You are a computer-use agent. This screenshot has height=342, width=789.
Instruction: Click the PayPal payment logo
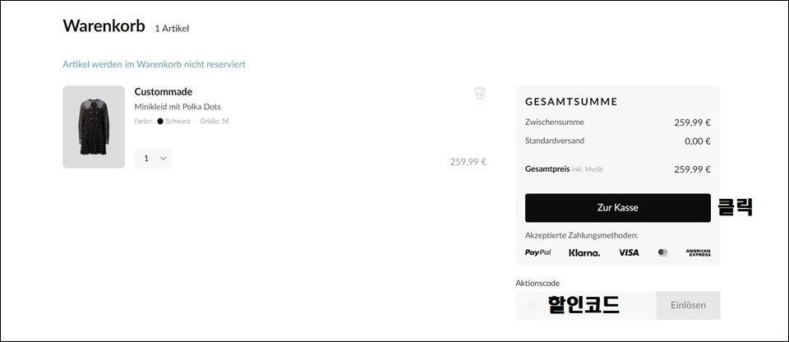tap(538, 252)
